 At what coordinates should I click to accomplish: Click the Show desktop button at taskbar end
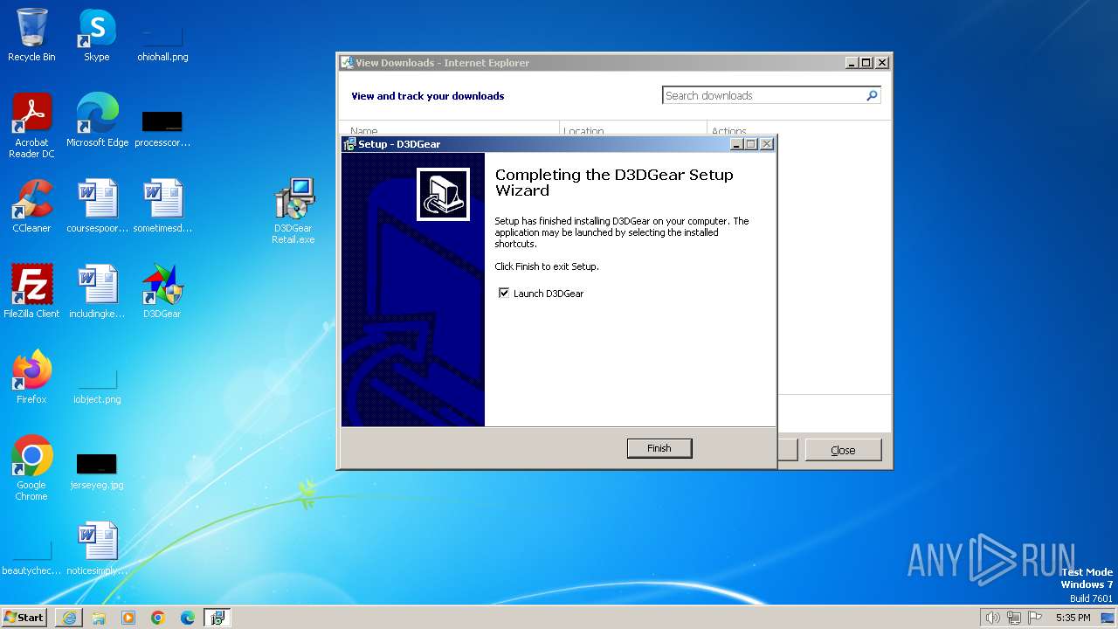tap(1108, 618)
